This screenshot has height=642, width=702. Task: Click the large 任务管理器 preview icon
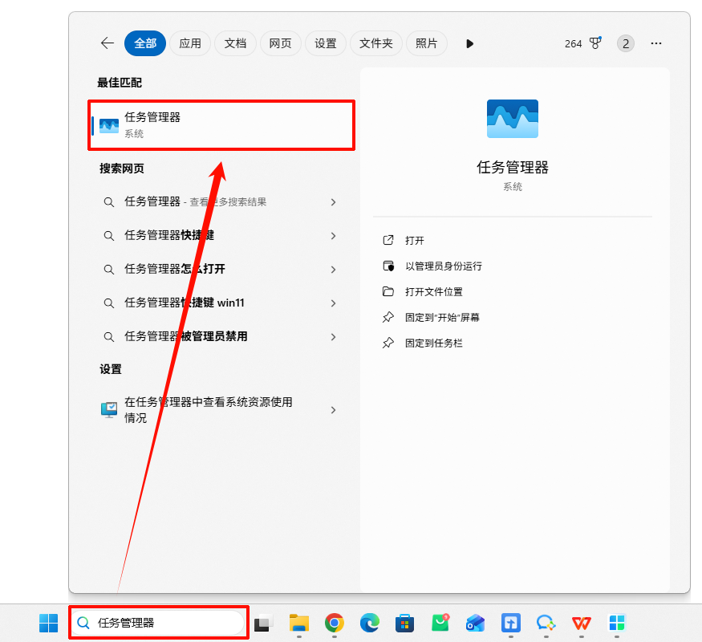[x=512, y=118]
